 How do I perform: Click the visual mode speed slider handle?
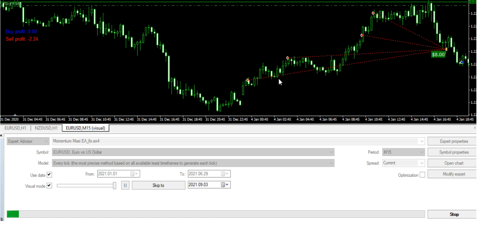[x=114, y=186]
